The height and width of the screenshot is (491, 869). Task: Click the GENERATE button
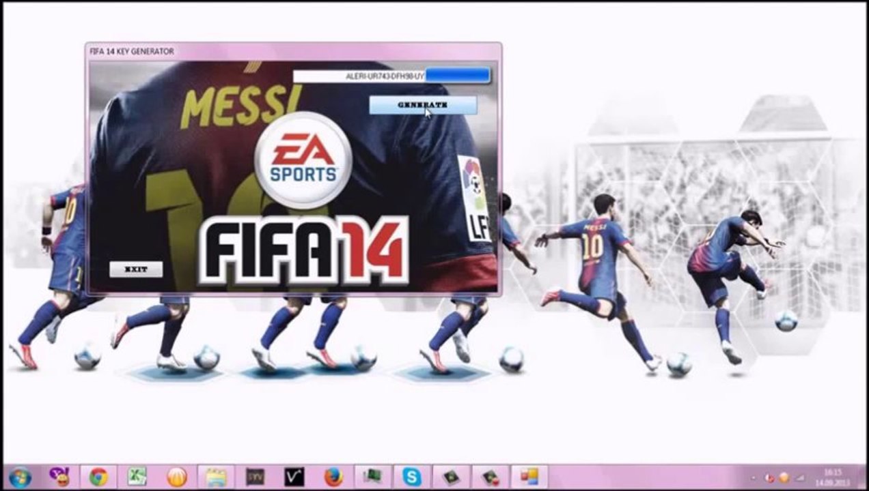423,105
